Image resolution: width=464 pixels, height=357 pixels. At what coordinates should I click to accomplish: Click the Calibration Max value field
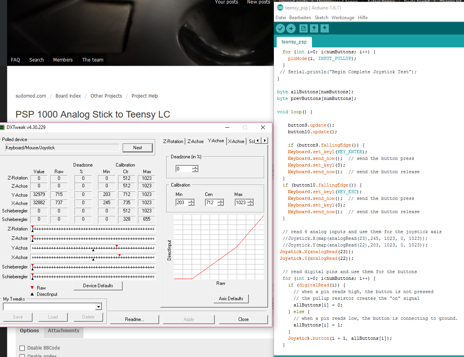point(241,203)
